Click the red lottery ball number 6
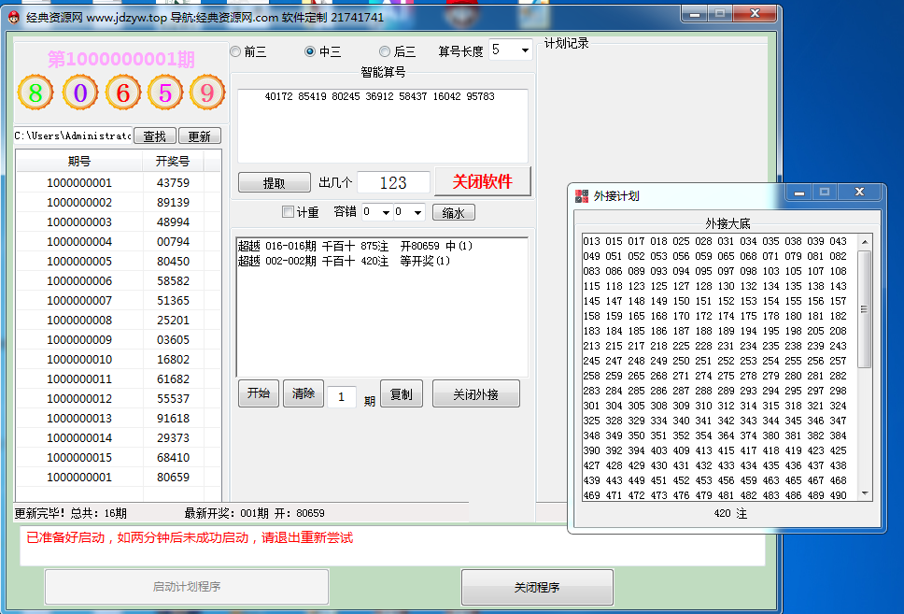This screenshot has width=904, height=614. [x=123, y=93]
